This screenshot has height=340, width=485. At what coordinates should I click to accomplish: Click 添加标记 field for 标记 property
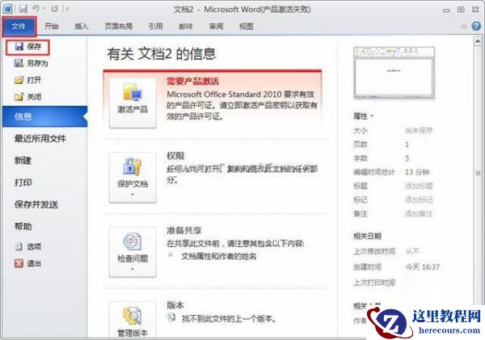419,200
